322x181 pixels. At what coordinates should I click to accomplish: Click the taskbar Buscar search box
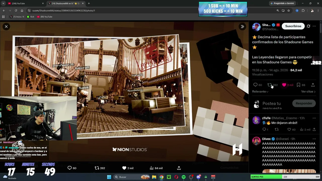coord(132,177)
